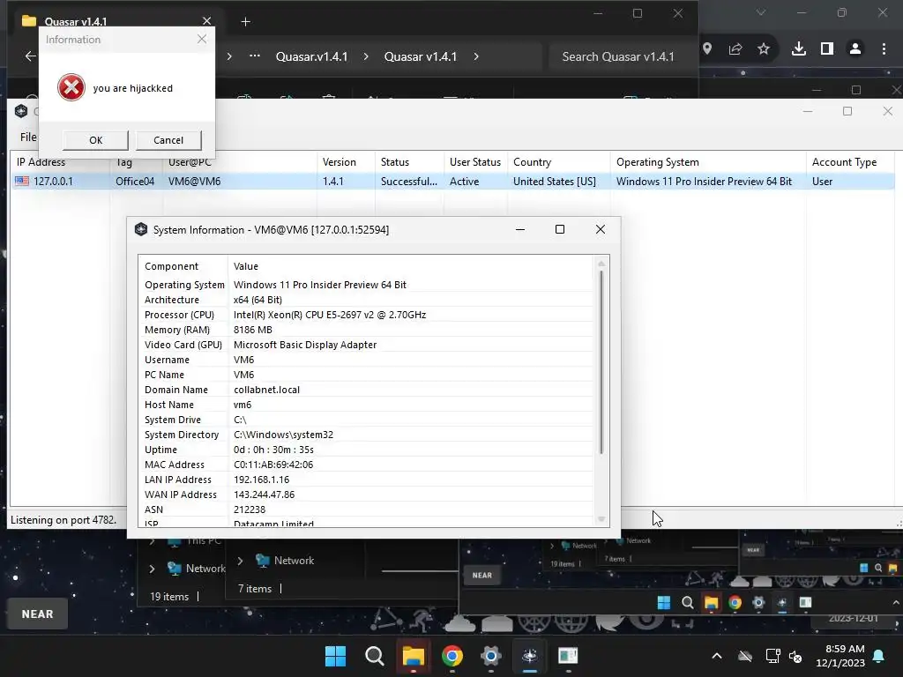Click OK in the Information dialog
The height and width of the screenshot is (677, 903).
(x=95, y=140)
